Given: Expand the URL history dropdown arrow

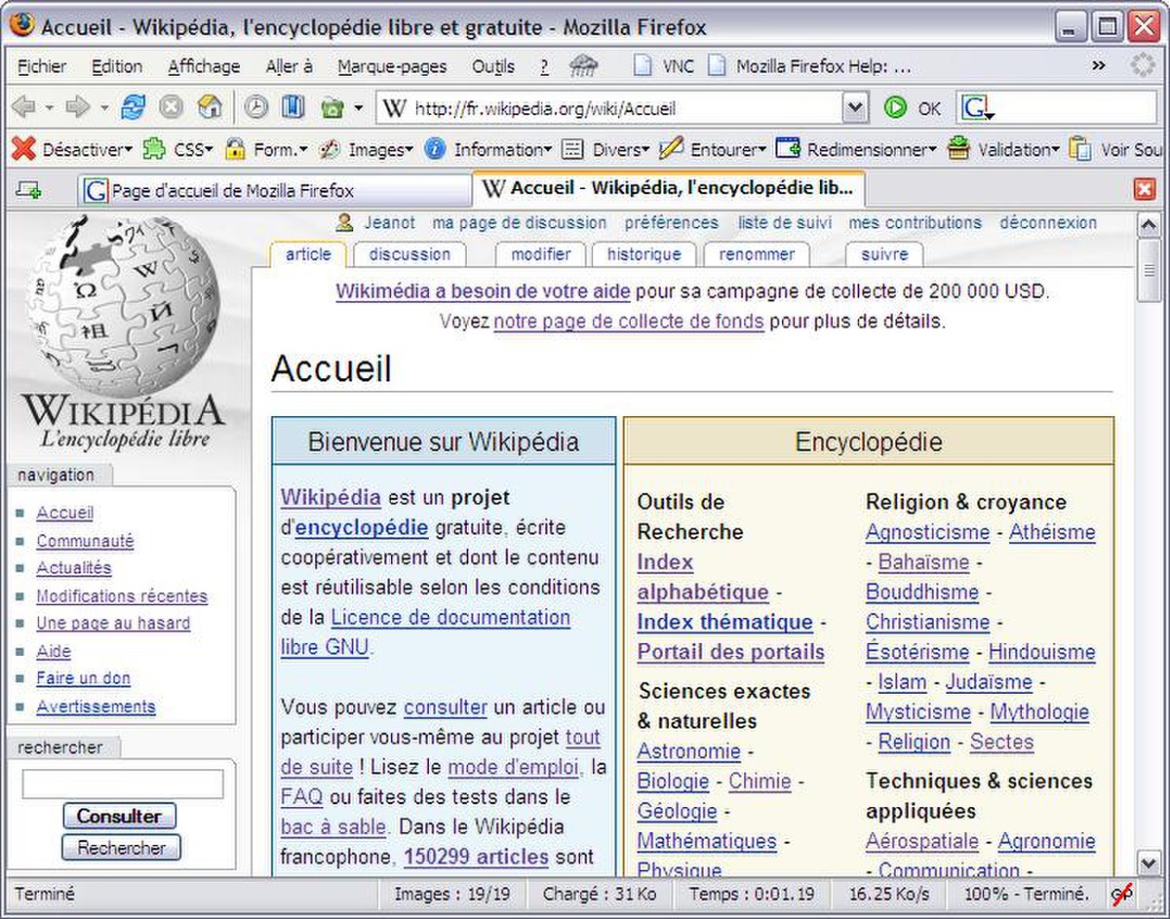Looking at the screenshot, I should 855,108.
